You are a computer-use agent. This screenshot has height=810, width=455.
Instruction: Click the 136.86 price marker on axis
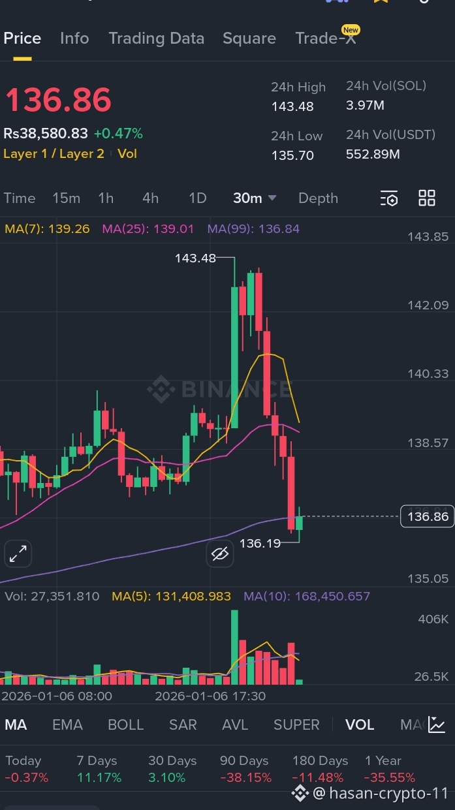tap(428, 516)
